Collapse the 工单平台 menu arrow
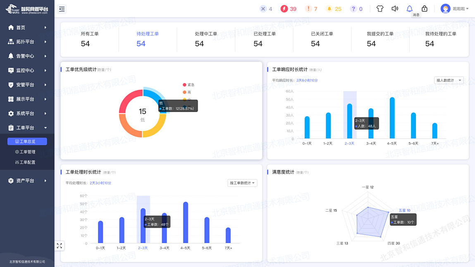The height and width of the screenshot is (267, 475). click(x=45, y=128)
